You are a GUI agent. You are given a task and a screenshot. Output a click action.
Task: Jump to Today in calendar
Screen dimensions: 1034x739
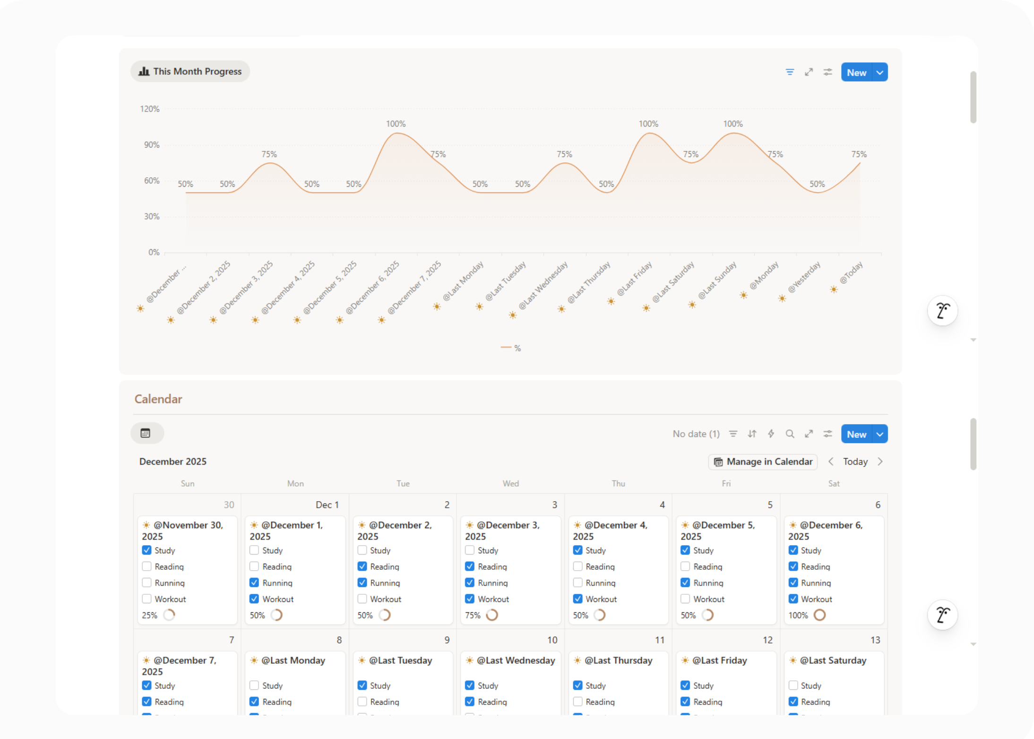[855, 462]
